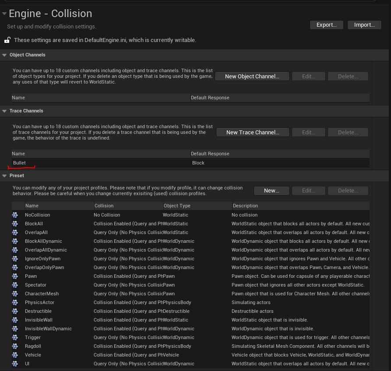391x371 pixels.
Task: Click New Object Channel
Action: [x=252, y=76]
